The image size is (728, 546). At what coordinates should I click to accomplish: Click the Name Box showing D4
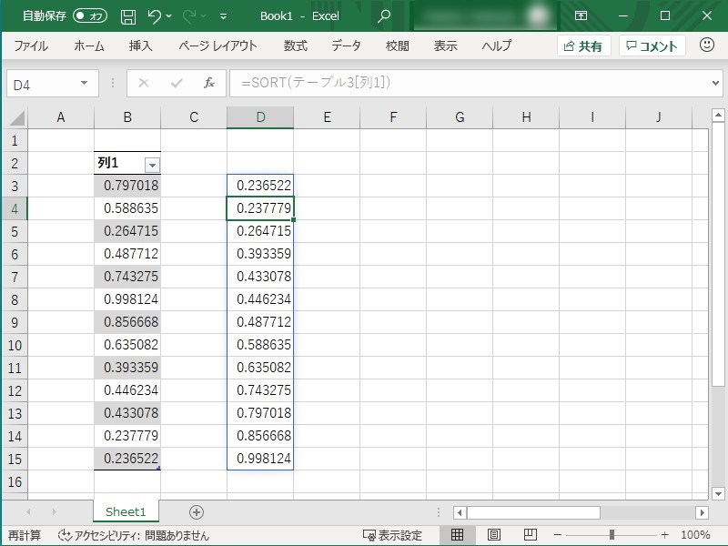pyautogui.click(x=42, y=84)
